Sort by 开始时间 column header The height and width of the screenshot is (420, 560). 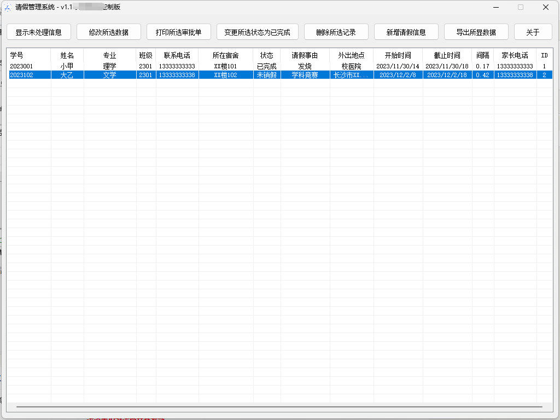pos(398,56)
